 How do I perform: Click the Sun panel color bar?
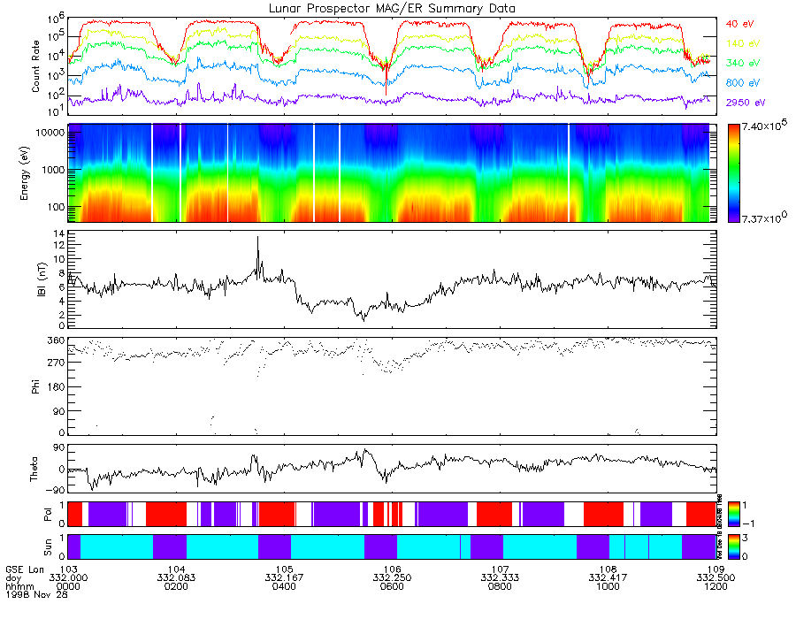(733, 547)
